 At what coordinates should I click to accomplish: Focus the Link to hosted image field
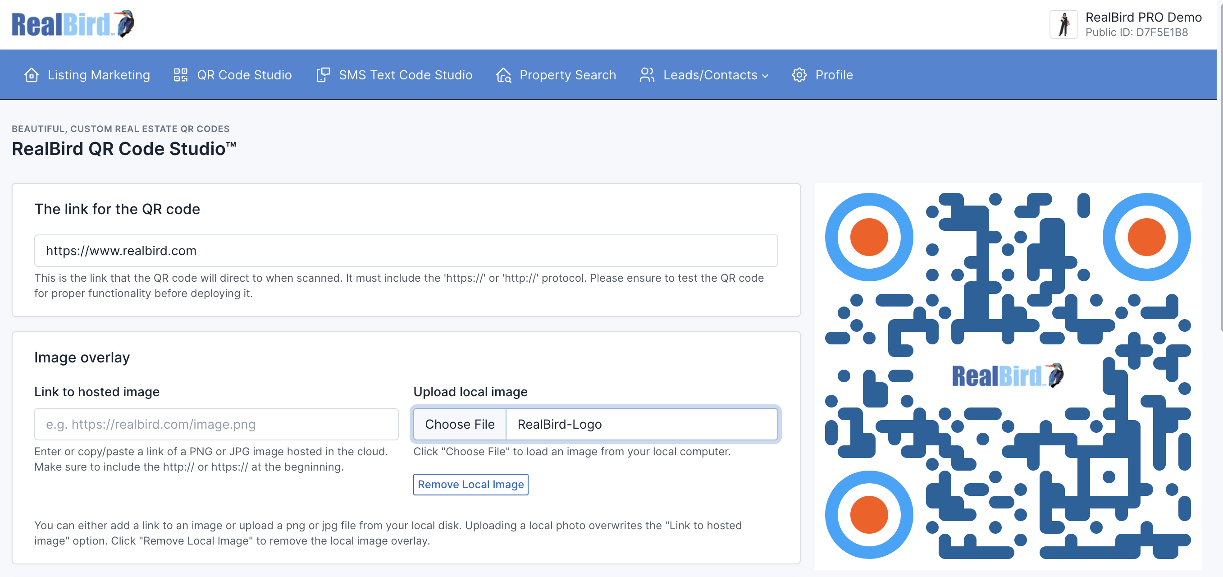click(216, 424)
